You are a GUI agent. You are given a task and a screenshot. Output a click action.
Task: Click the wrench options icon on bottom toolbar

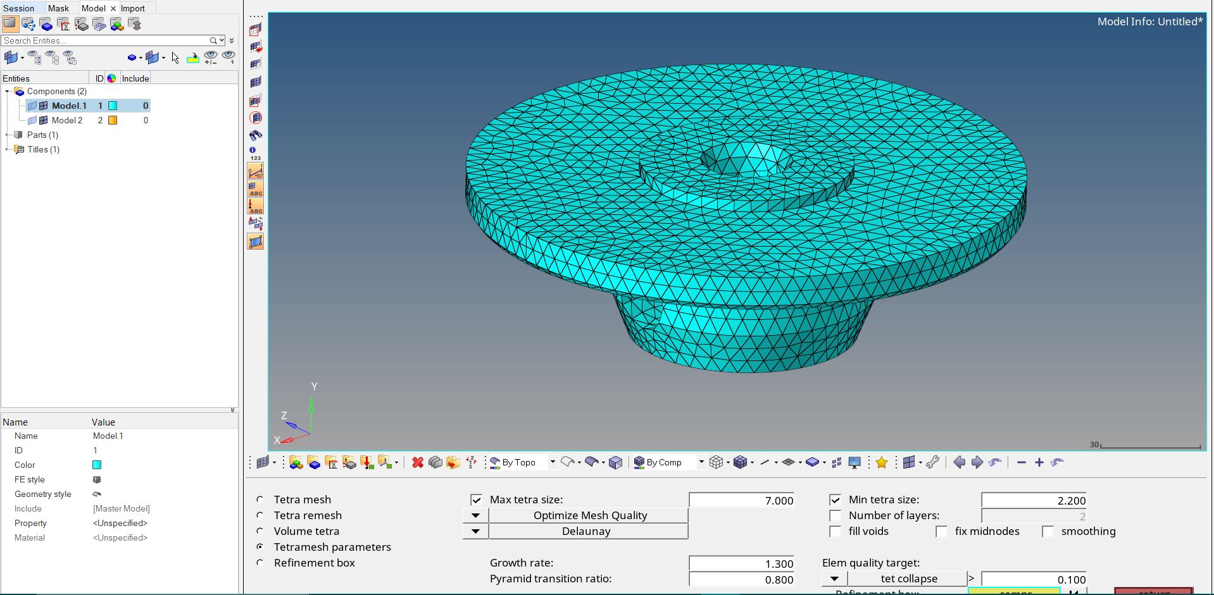(932, 462)
